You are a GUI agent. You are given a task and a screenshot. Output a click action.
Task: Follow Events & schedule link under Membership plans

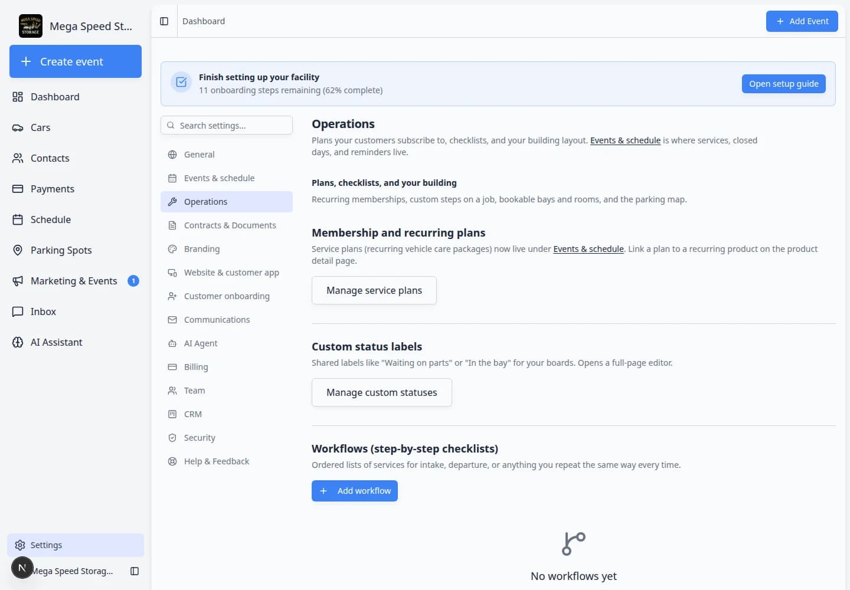pyautogui.click(x=589, y=249)
